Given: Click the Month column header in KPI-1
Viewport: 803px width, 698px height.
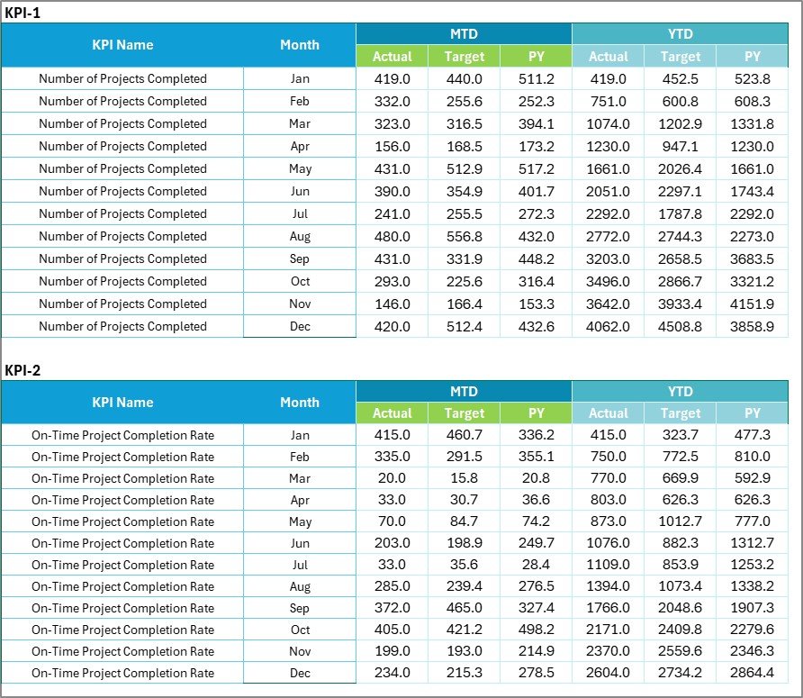Looking at the screenshot, I should (300, 44).
